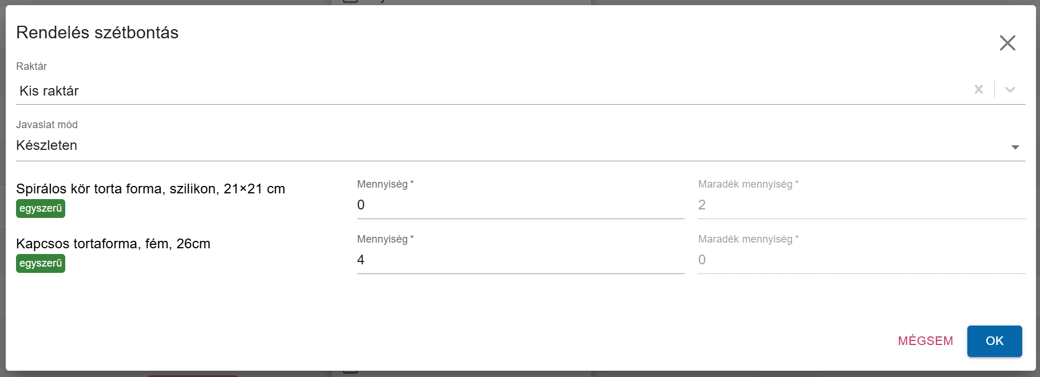Close the Rendelés szétbontás dialog

pyautogui.click(x=1007, y=43)
